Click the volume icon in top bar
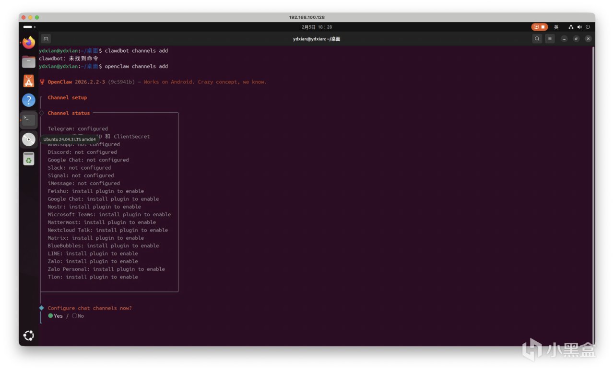 point(579,27)
